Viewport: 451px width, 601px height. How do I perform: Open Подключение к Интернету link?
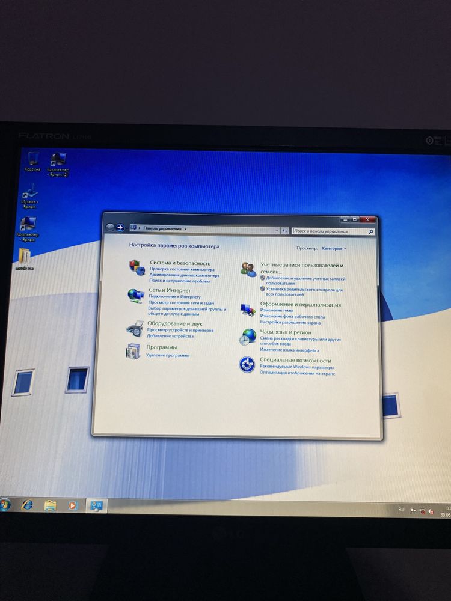click(x=174, y=297)
